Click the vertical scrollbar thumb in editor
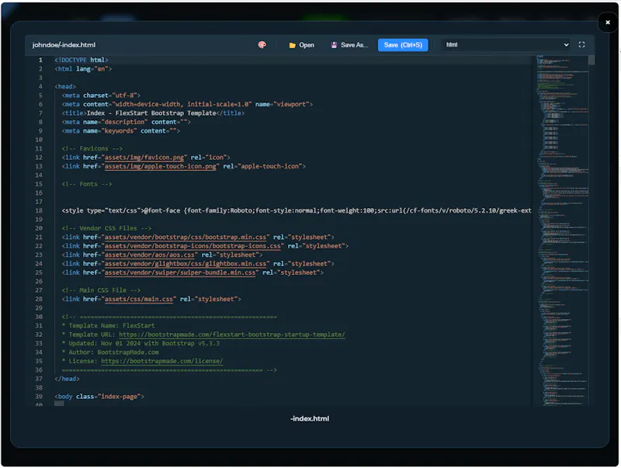Screen dimensions: 621x468 592,61
